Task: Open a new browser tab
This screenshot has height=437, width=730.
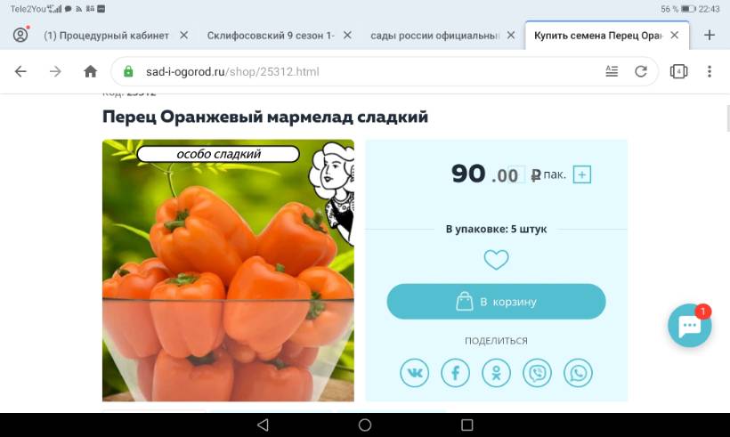Action: (709, 35)
